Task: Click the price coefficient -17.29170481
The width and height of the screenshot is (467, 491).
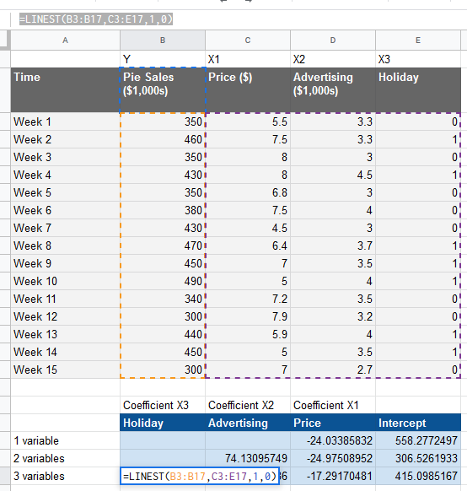Action: pos(332,477)
